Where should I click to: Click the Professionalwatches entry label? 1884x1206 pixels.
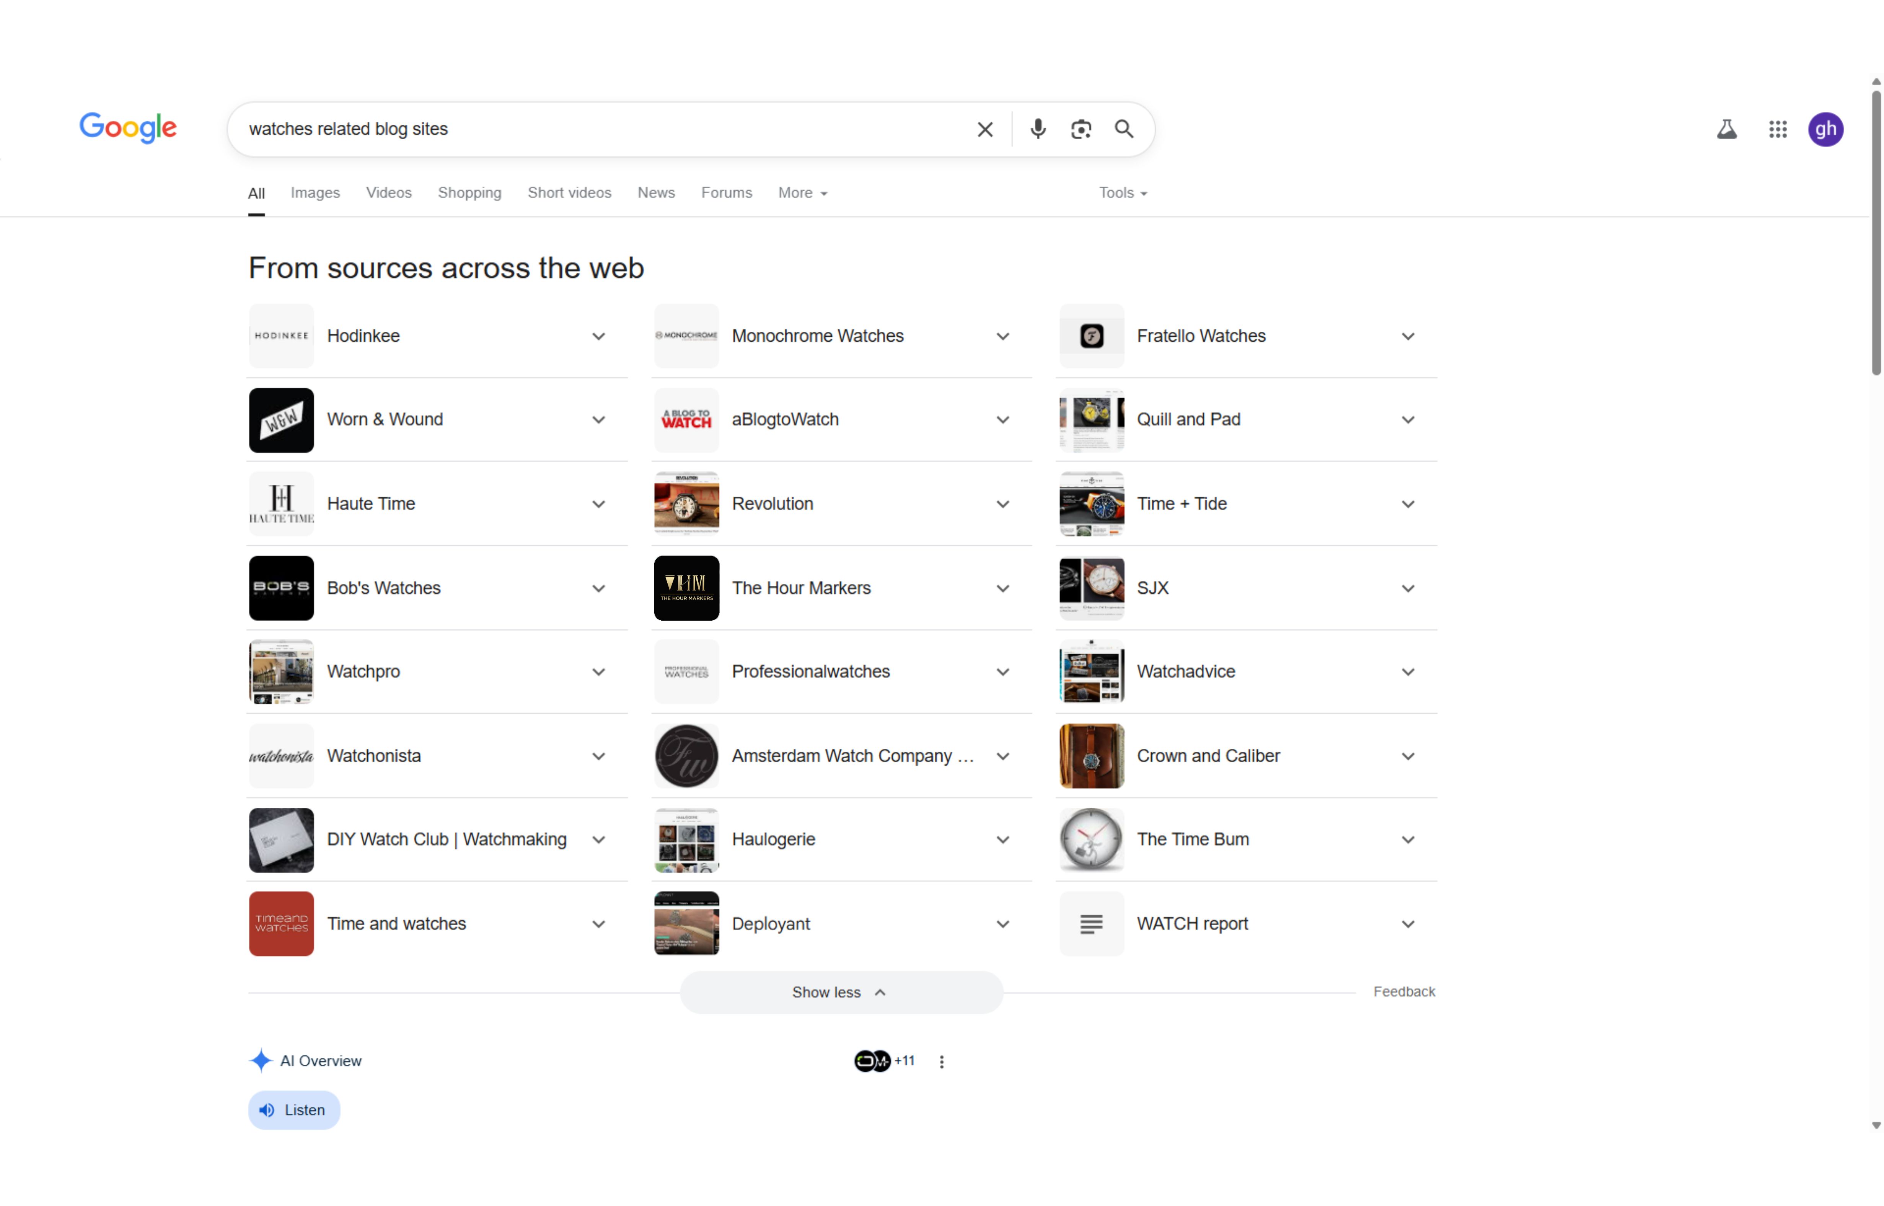point(810,672)
